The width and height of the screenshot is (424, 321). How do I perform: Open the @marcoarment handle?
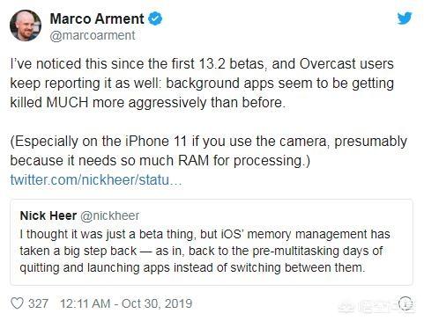[93, 35]
